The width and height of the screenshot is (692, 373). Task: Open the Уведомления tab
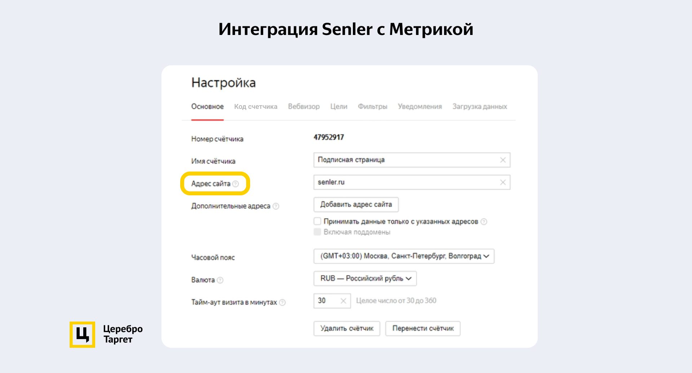tap(420, 107)
